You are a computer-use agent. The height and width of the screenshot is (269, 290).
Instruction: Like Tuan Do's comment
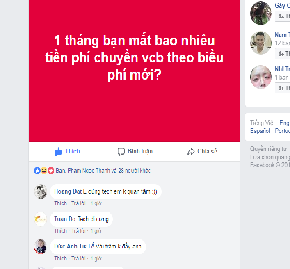coord(60,231)
